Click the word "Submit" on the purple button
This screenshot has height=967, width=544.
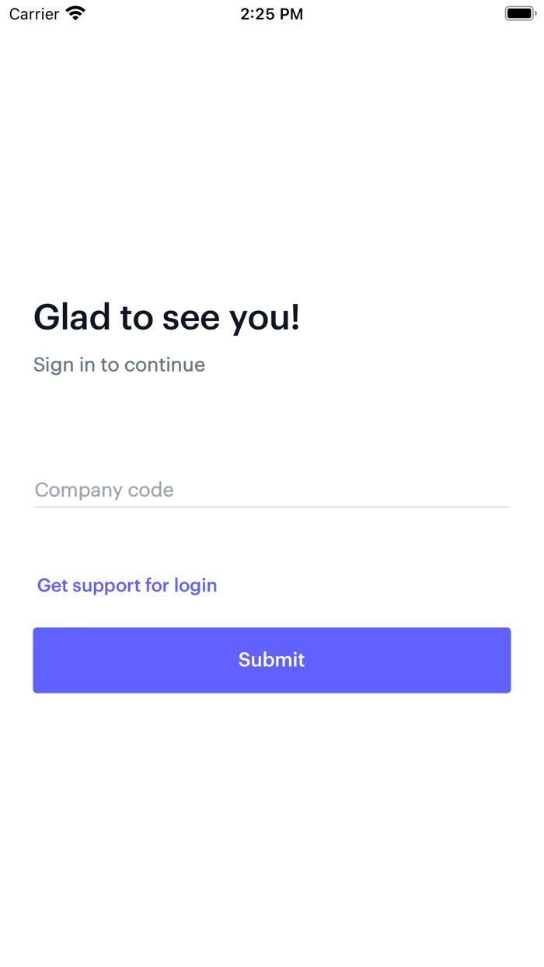click(271, 660)
